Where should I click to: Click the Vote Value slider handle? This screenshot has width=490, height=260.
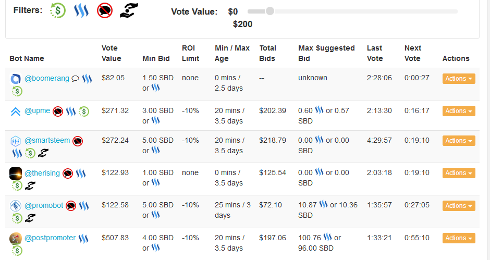point(269,11)
